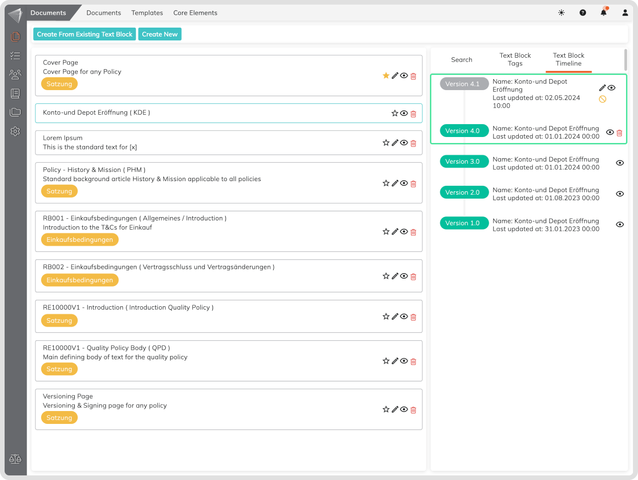Switch to the Text Block Tags tab
The image size is (638, 480).
515,60
